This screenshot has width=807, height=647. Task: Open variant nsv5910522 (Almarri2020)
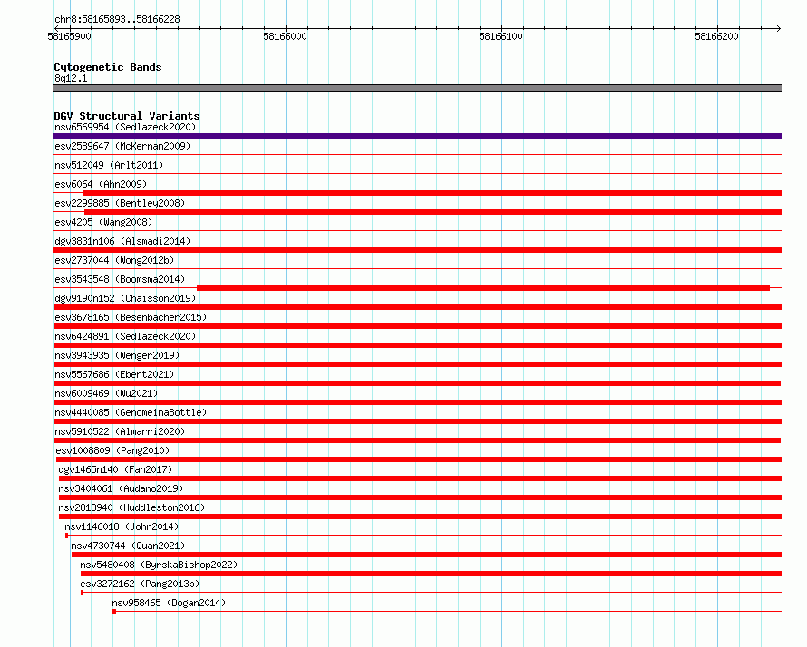120,431
